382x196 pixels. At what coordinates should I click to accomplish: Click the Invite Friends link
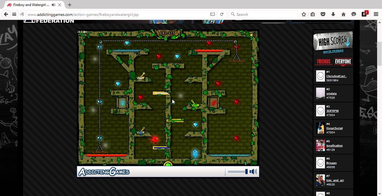tap(333, 51)
